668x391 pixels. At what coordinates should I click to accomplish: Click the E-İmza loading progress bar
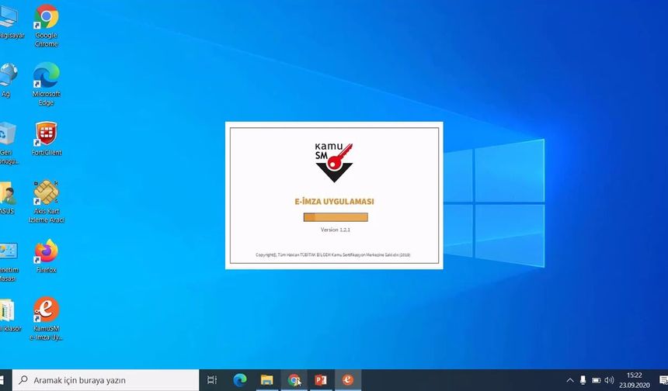click(x=336, y=217)
